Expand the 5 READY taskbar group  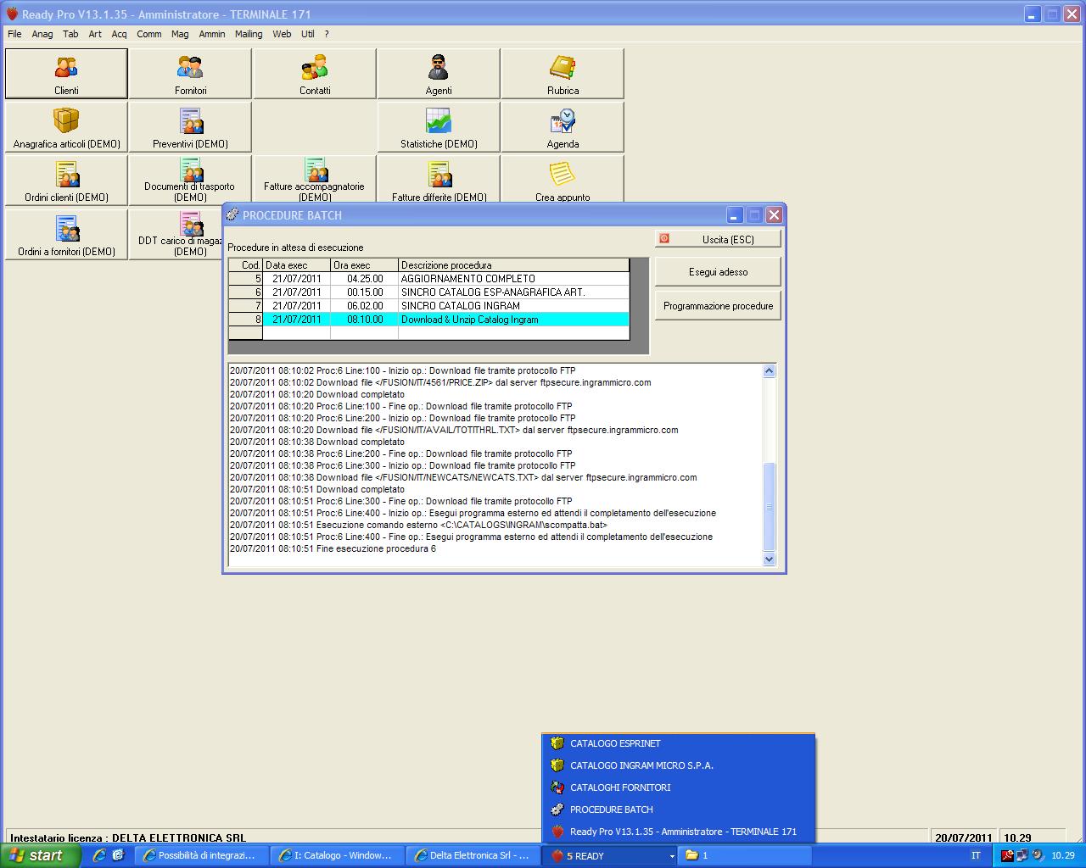[610, 855]
